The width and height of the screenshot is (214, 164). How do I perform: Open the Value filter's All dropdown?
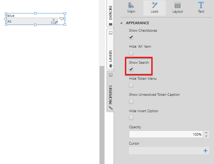32,21
